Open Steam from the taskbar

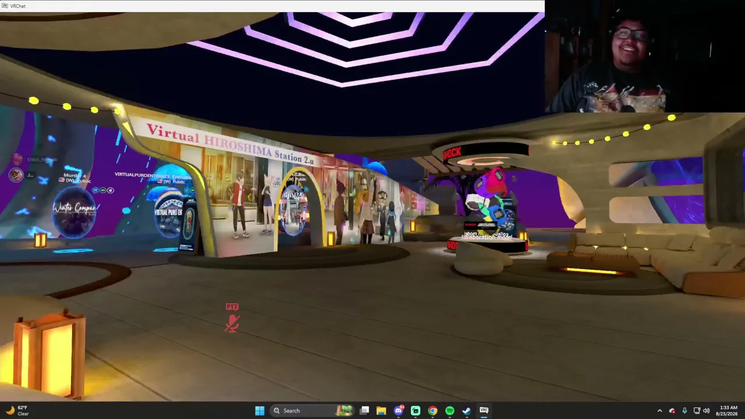coord(466,410)
